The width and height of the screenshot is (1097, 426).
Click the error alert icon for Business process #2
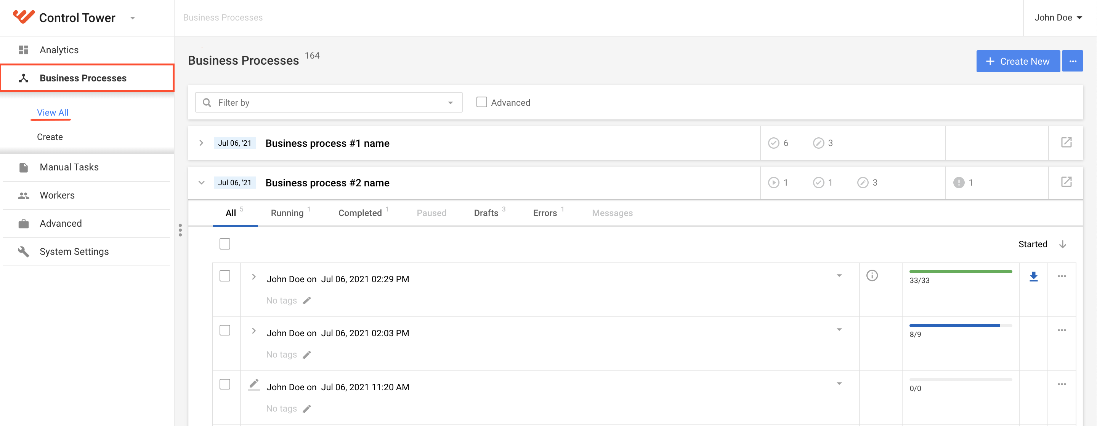pos(958,183)
